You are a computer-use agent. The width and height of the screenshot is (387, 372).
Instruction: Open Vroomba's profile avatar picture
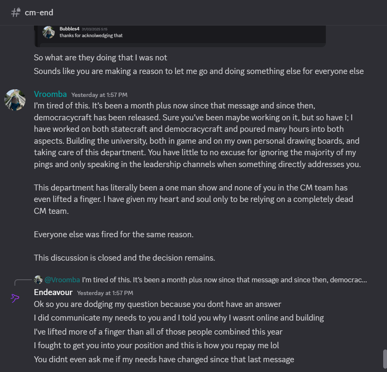pyautogui.click(x=15, y=100)
